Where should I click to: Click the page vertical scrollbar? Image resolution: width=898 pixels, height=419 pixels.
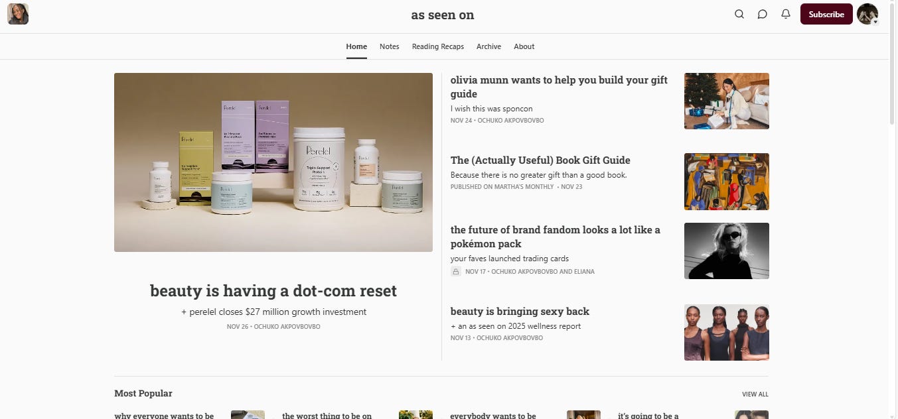(893, 209)
